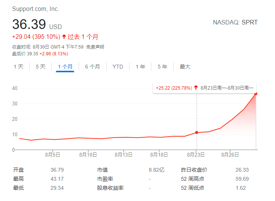This screenshot has width=275, height=201.
Task: Click the 最低 value 29.34
Action: click(x=57, y=188)
